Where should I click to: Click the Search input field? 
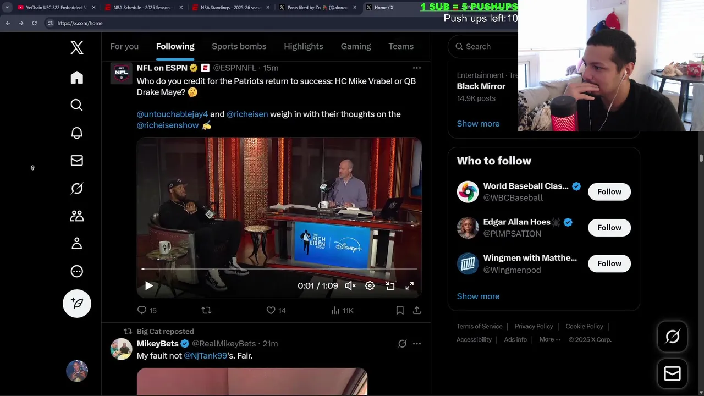(x=484, y=46)
